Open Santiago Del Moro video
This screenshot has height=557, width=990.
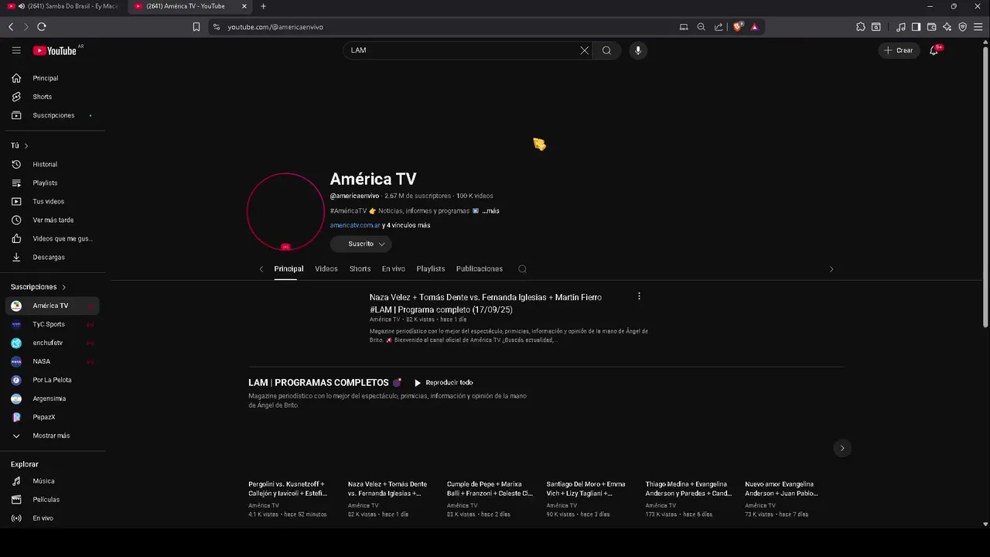point(586,489)
